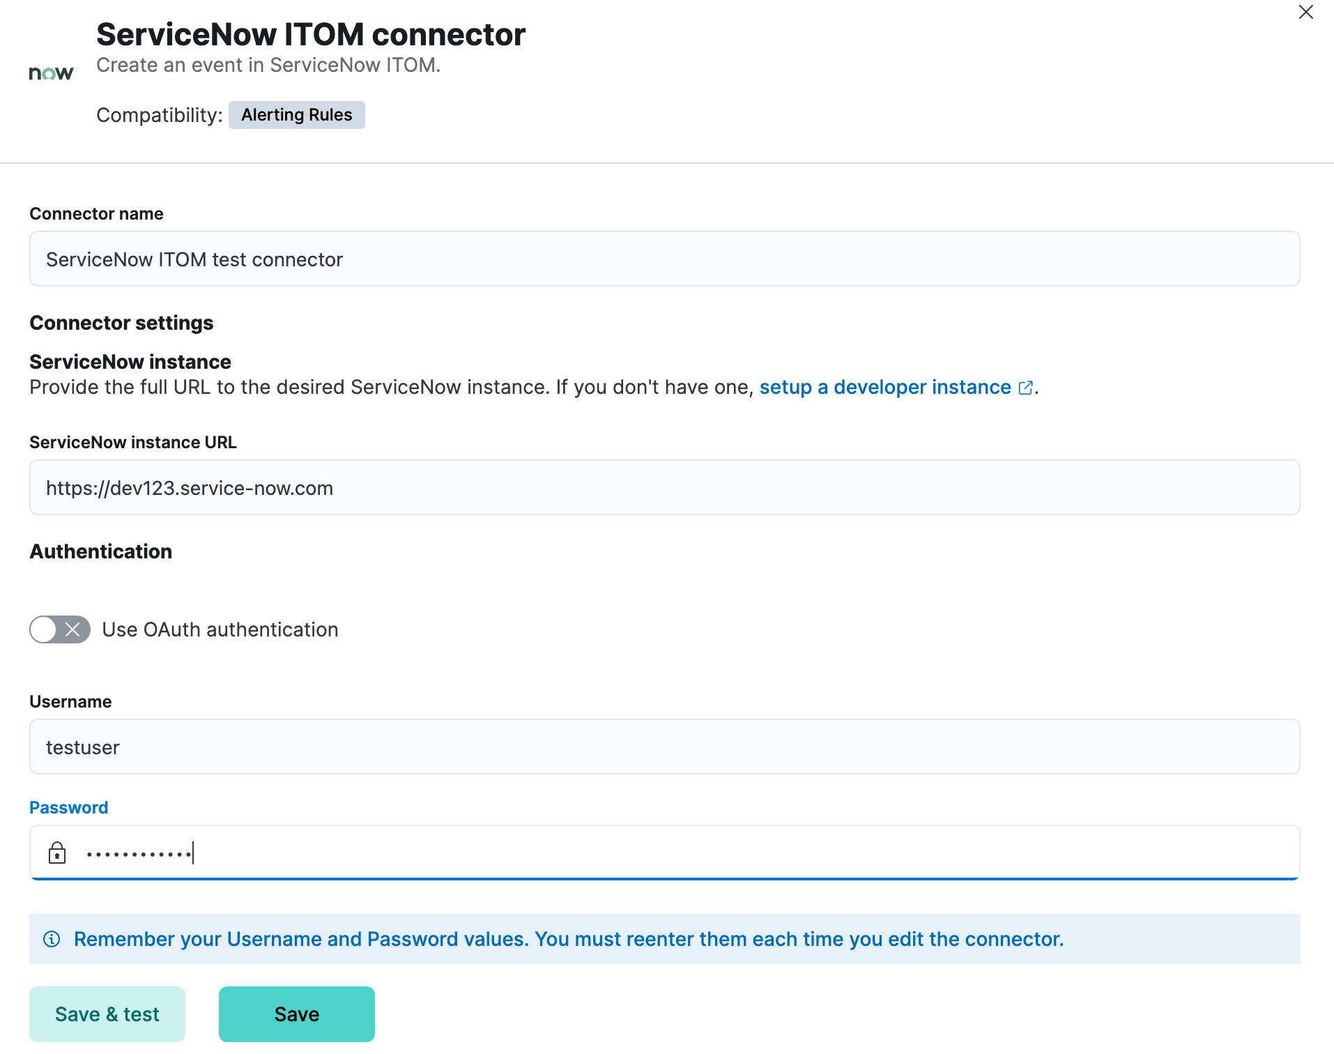Click the URL https://dev123.service-now.com

coord(190,487)
